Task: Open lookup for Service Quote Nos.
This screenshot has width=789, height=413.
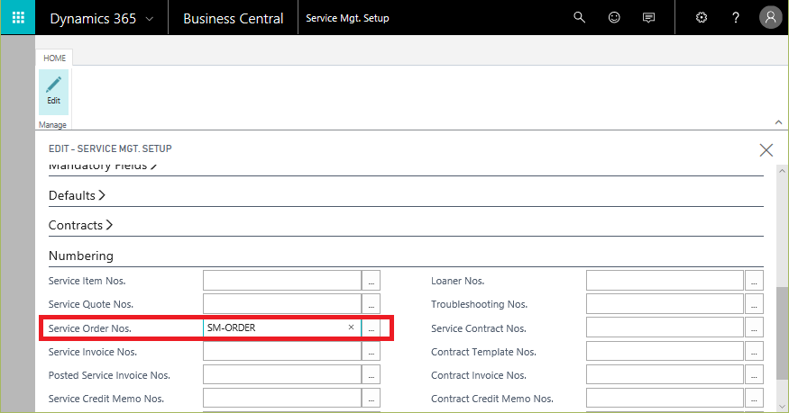Action: coord(371,304)
